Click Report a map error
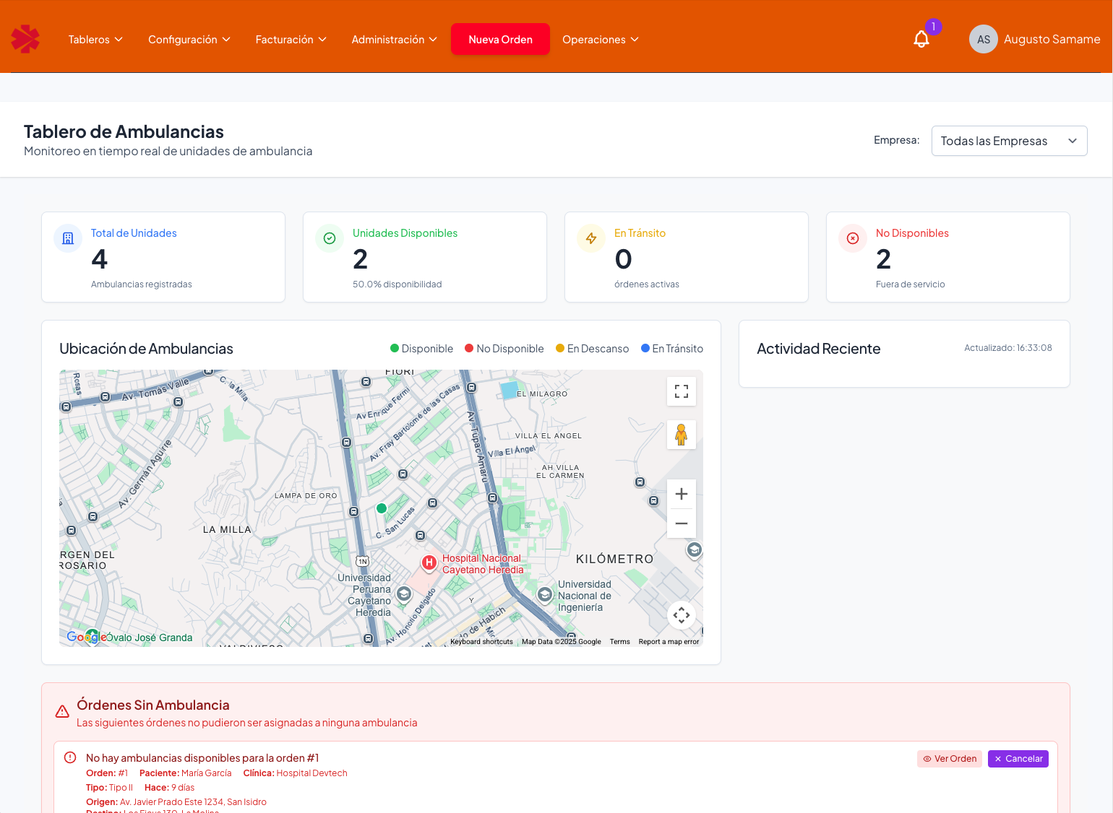 pos(669,642)
